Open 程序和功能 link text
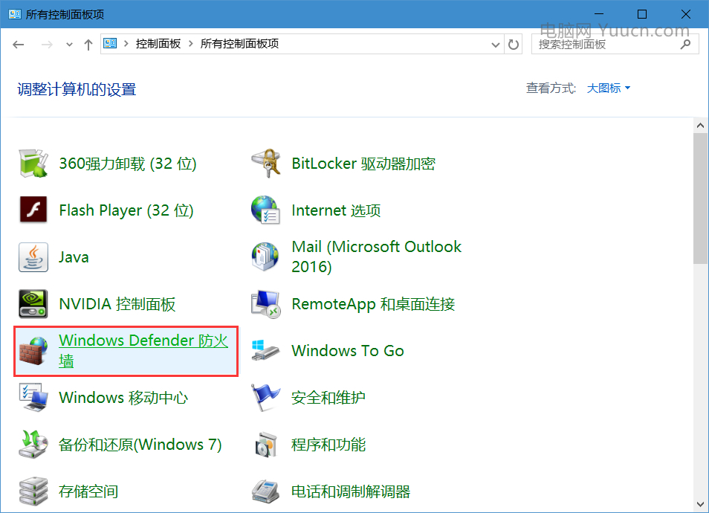Viewport: 709px width, 513px height. point(328,445)
